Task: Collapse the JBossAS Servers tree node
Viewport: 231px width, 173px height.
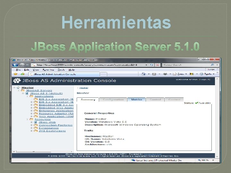Action: click(x=19, y=90)
